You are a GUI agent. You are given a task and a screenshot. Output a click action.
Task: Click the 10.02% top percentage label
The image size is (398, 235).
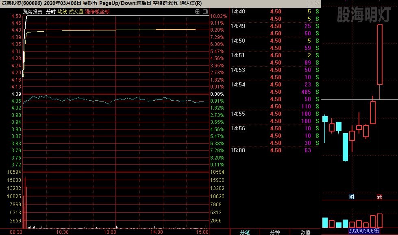(x=219, y=16)
